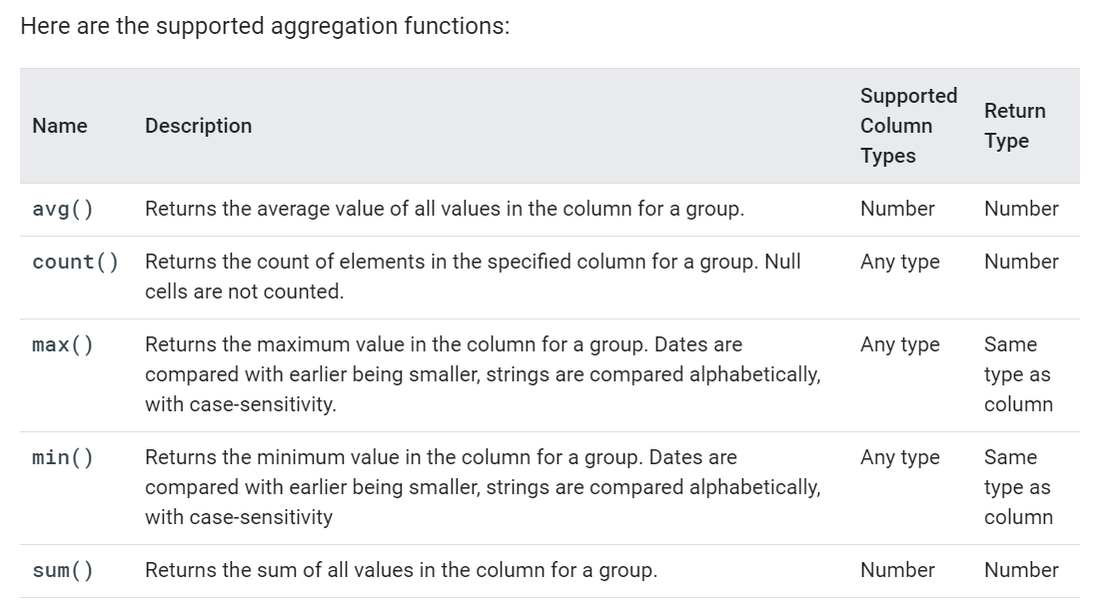Click "Any type" in the count() row
The width and height of the screenshot is (1097, 609).
(x=899, y=263)
